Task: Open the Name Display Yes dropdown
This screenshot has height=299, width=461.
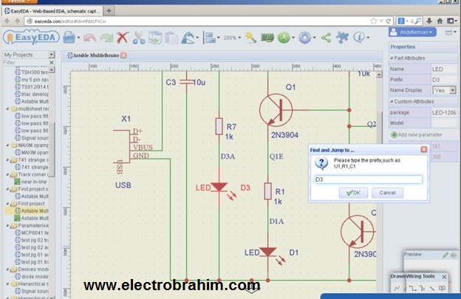Action: click(453, 90)
